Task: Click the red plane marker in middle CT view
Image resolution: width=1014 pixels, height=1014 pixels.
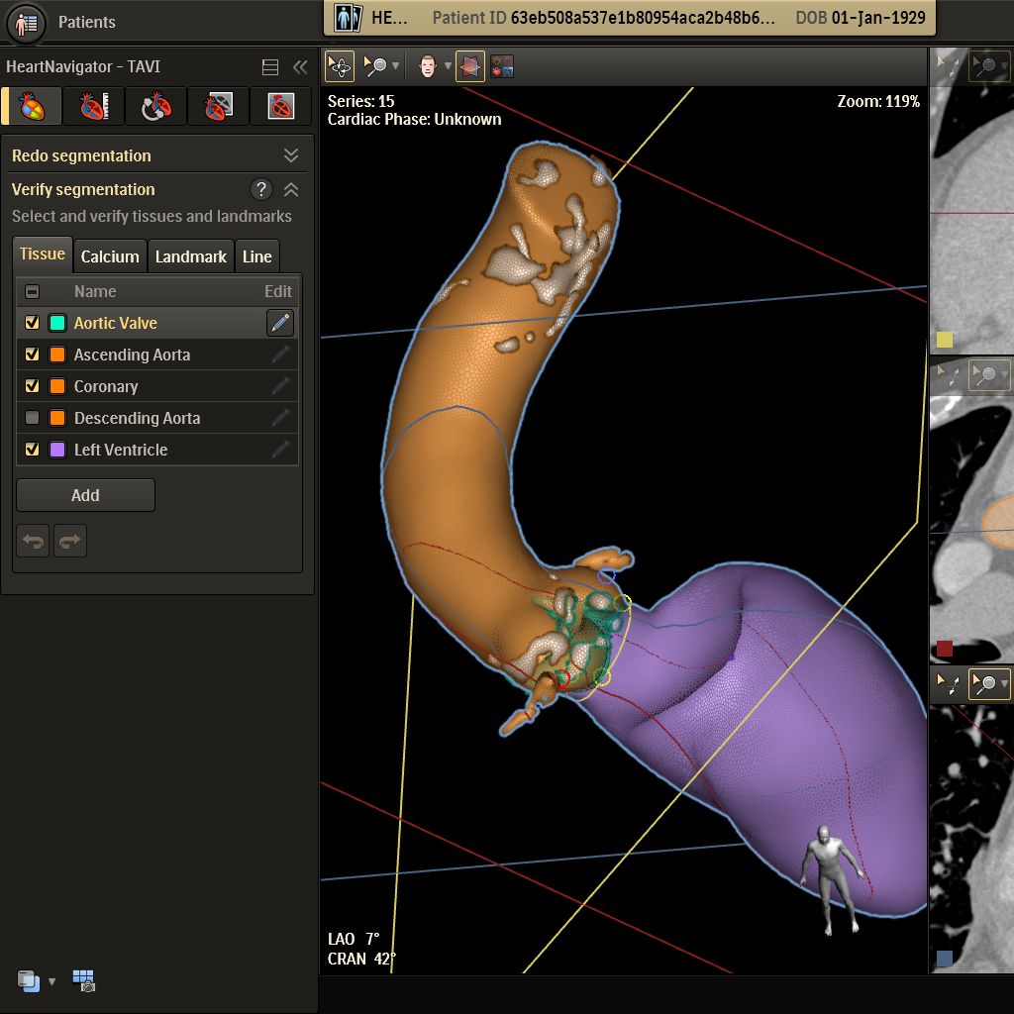Action: [x=945, y=649]
